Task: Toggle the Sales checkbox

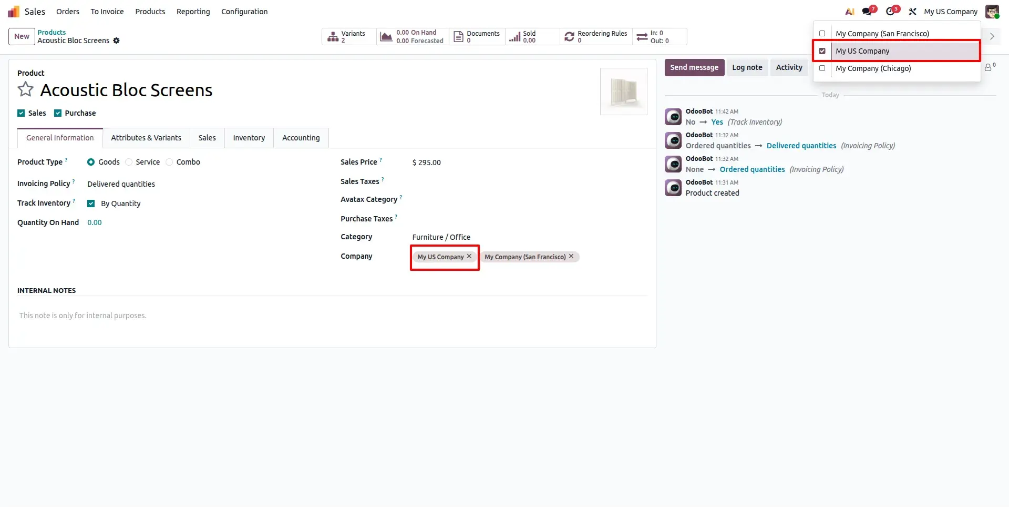Action: (21, 113)
